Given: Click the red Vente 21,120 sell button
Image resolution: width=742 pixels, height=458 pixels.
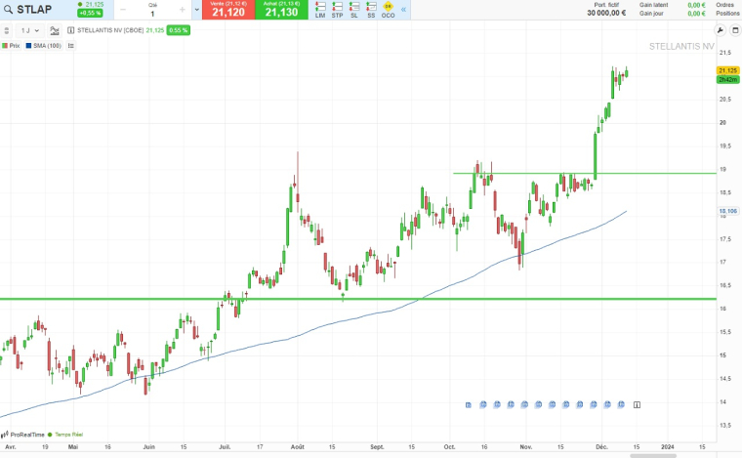Looking at the screenshot, I should tap(227, 10).
